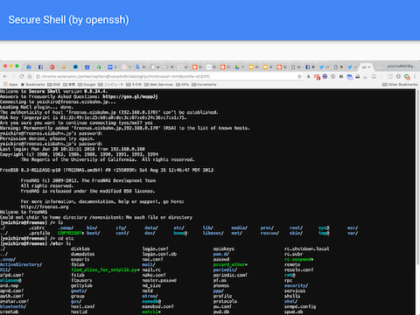
Task: Open the Apps shortcut in the bookmarks bar
Action: point(10,85)
